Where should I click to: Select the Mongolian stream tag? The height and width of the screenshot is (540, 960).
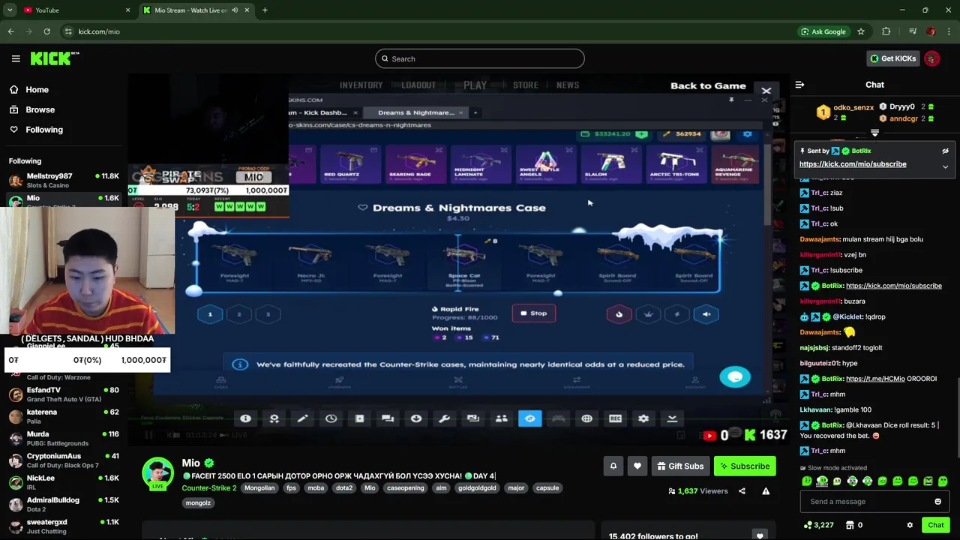pyautogui.click(x=259, y=487)
